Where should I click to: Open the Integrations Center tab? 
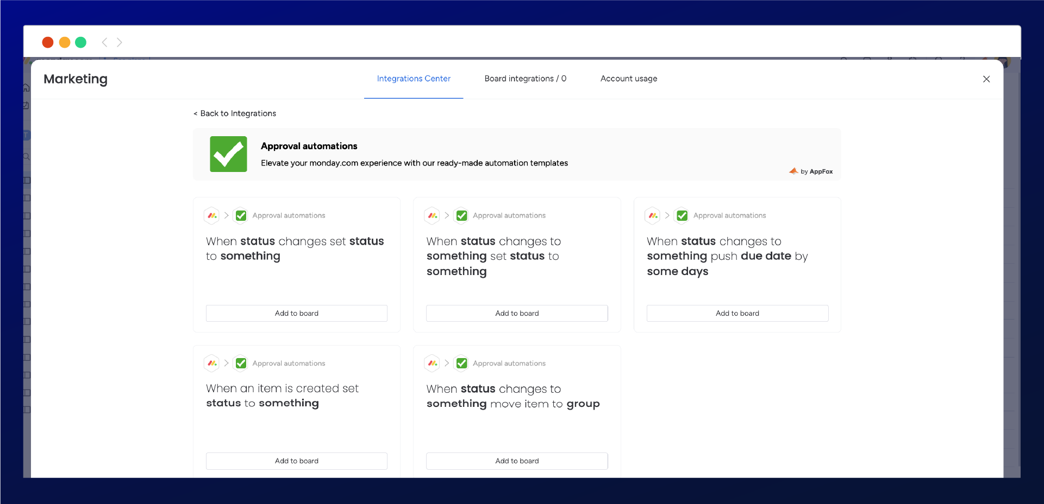tap(414, 79)
